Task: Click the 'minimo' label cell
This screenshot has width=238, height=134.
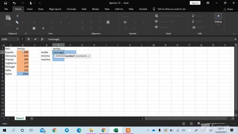Action: pyautogui.click(x=46, y=56)
